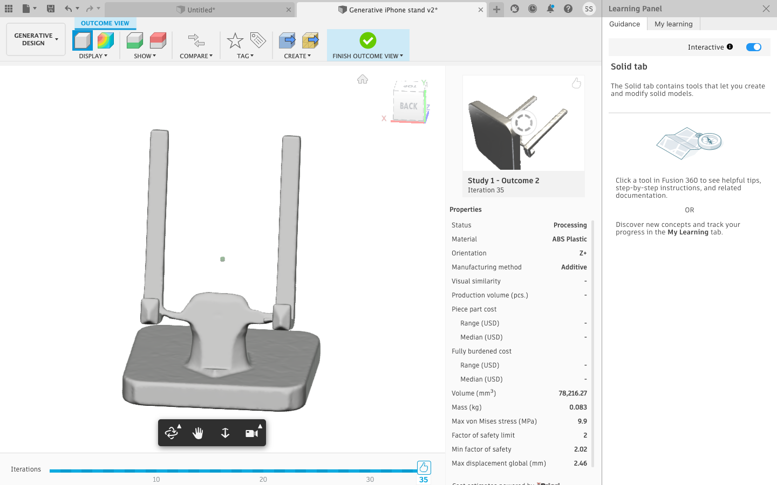Click the File document icon
Image resolution: width=777 pixels, height=485 pixels.
[26, 9]
